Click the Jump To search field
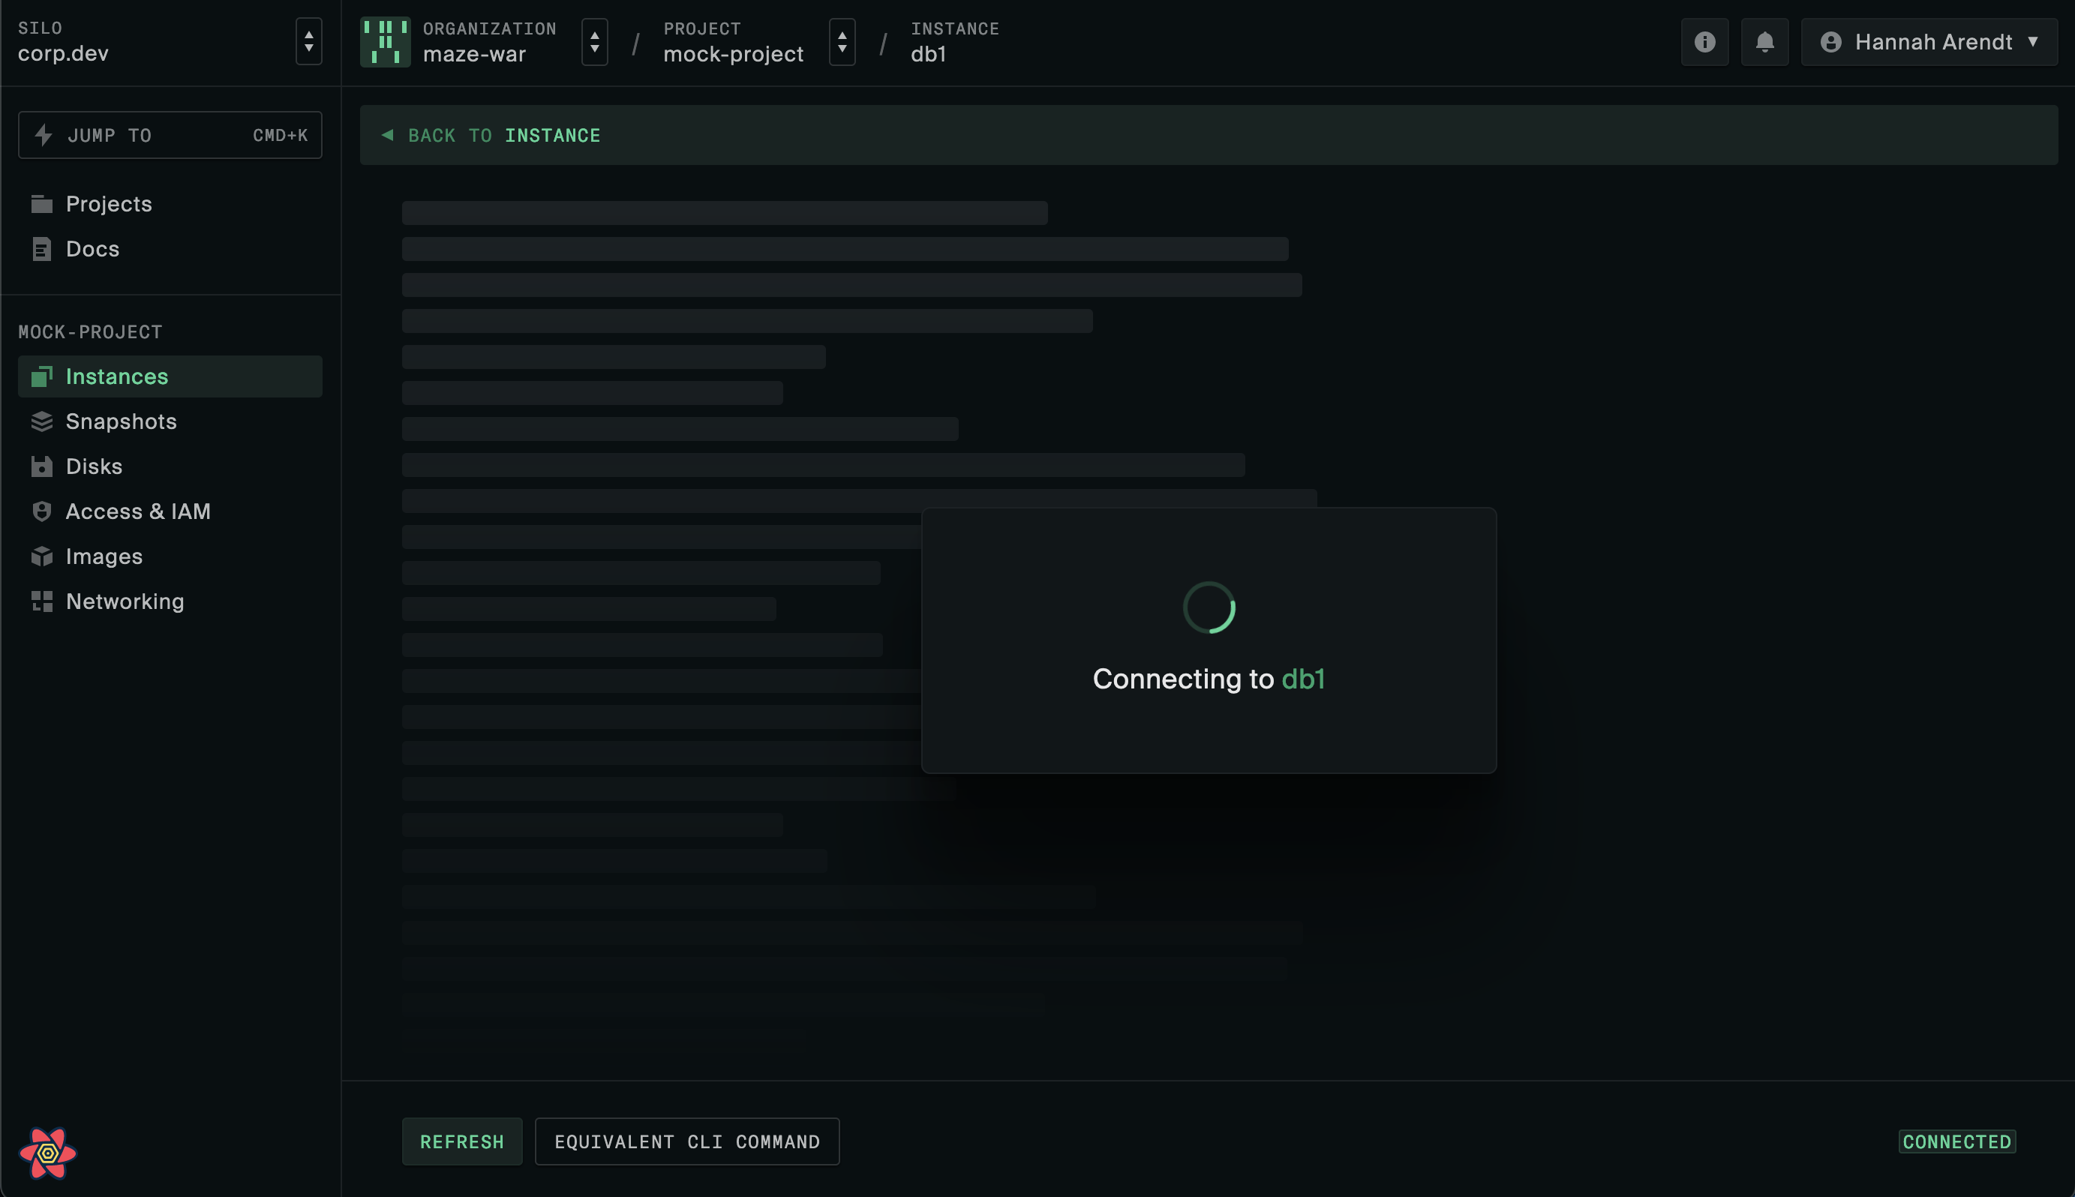 click(170, 136)
